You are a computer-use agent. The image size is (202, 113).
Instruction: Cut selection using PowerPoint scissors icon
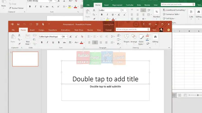point(19,35)
